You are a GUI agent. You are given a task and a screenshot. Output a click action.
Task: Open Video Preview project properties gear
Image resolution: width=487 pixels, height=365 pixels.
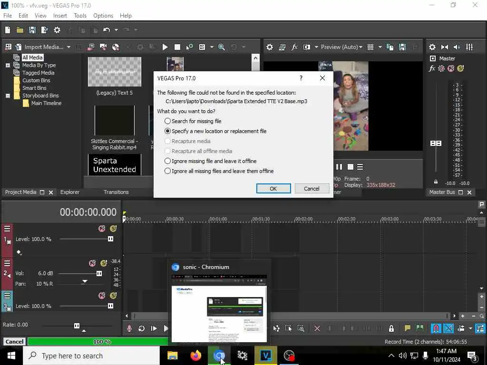click(x=270, y=47)
